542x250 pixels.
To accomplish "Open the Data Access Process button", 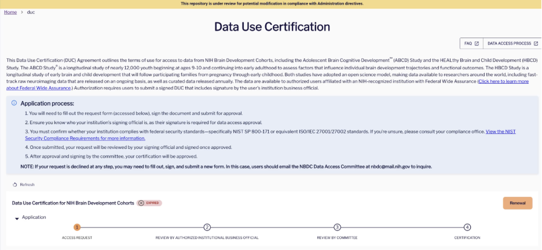I will [512, 43].
